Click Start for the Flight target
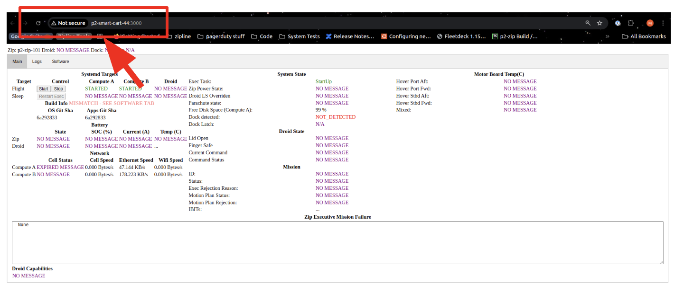Screen dimensions: 674x285 pos(44,89)
